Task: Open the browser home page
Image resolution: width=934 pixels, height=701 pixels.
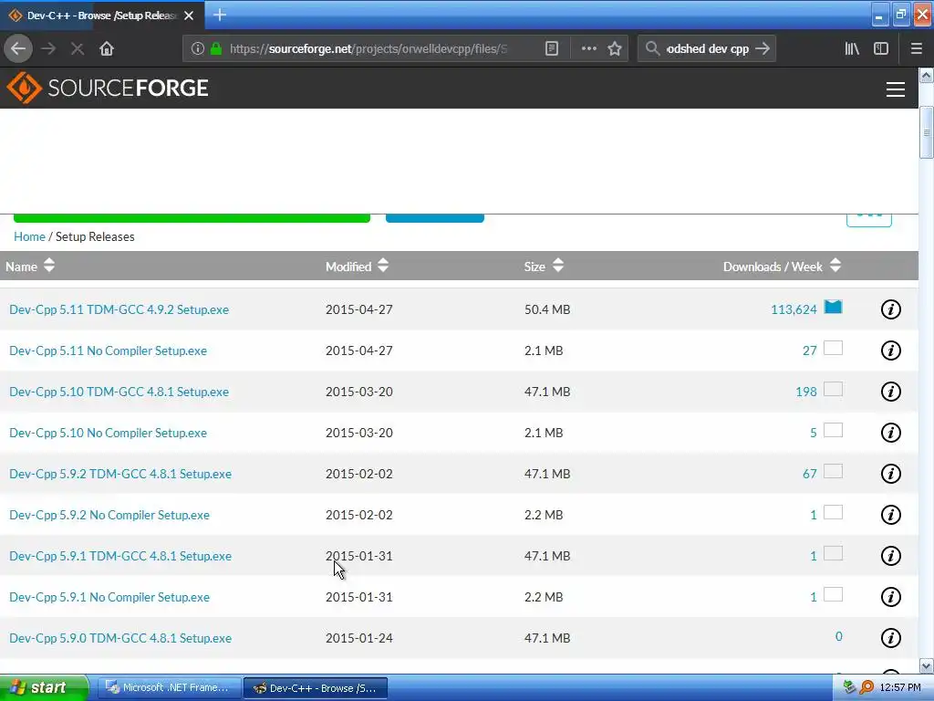Action: [x=107, y=49]
